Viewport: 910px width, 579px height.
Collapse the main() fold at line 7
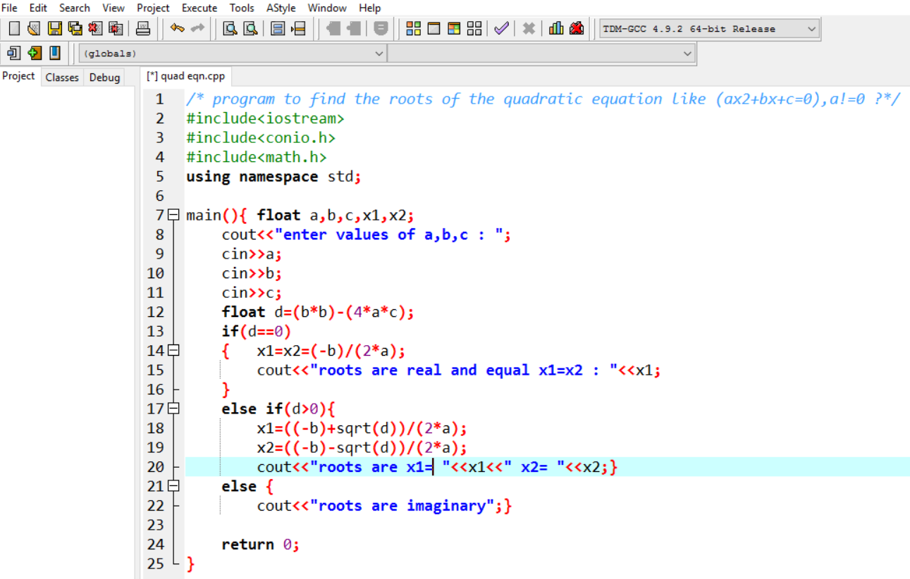click(x=174, y=215)
